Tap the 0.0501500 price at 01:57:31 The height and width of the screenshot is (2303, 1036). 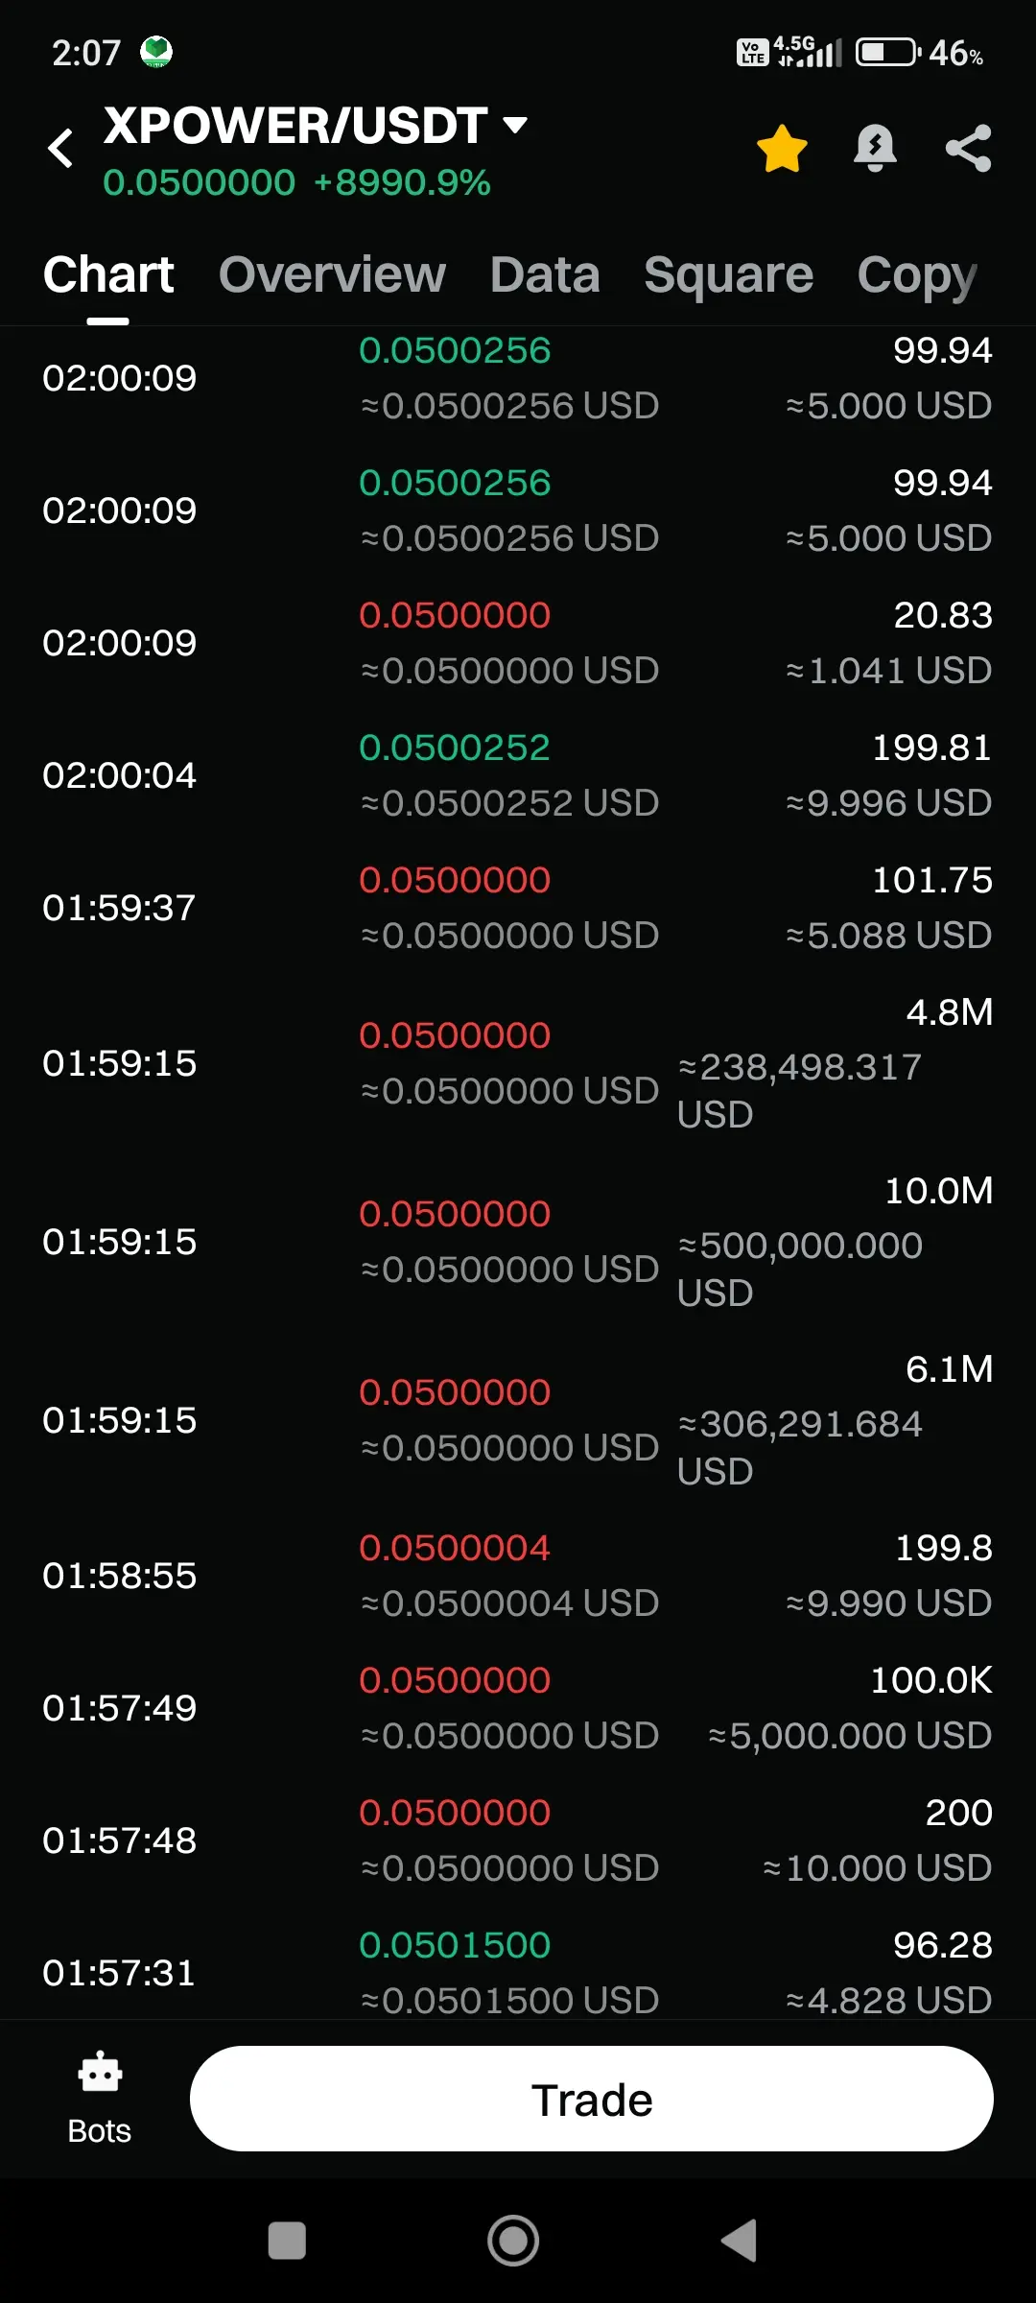tap(455, 1945)
